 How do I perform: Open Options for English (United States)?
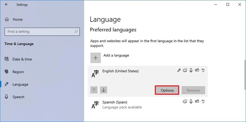pos(167,90)
